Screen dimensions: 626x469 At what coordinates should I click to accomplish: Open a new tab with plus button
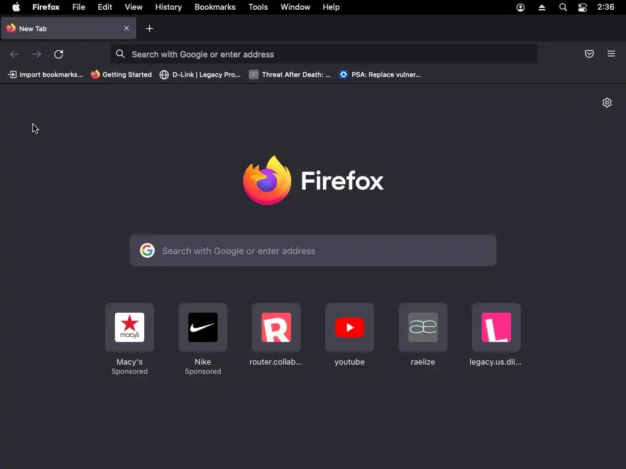[x=149, y=28]
